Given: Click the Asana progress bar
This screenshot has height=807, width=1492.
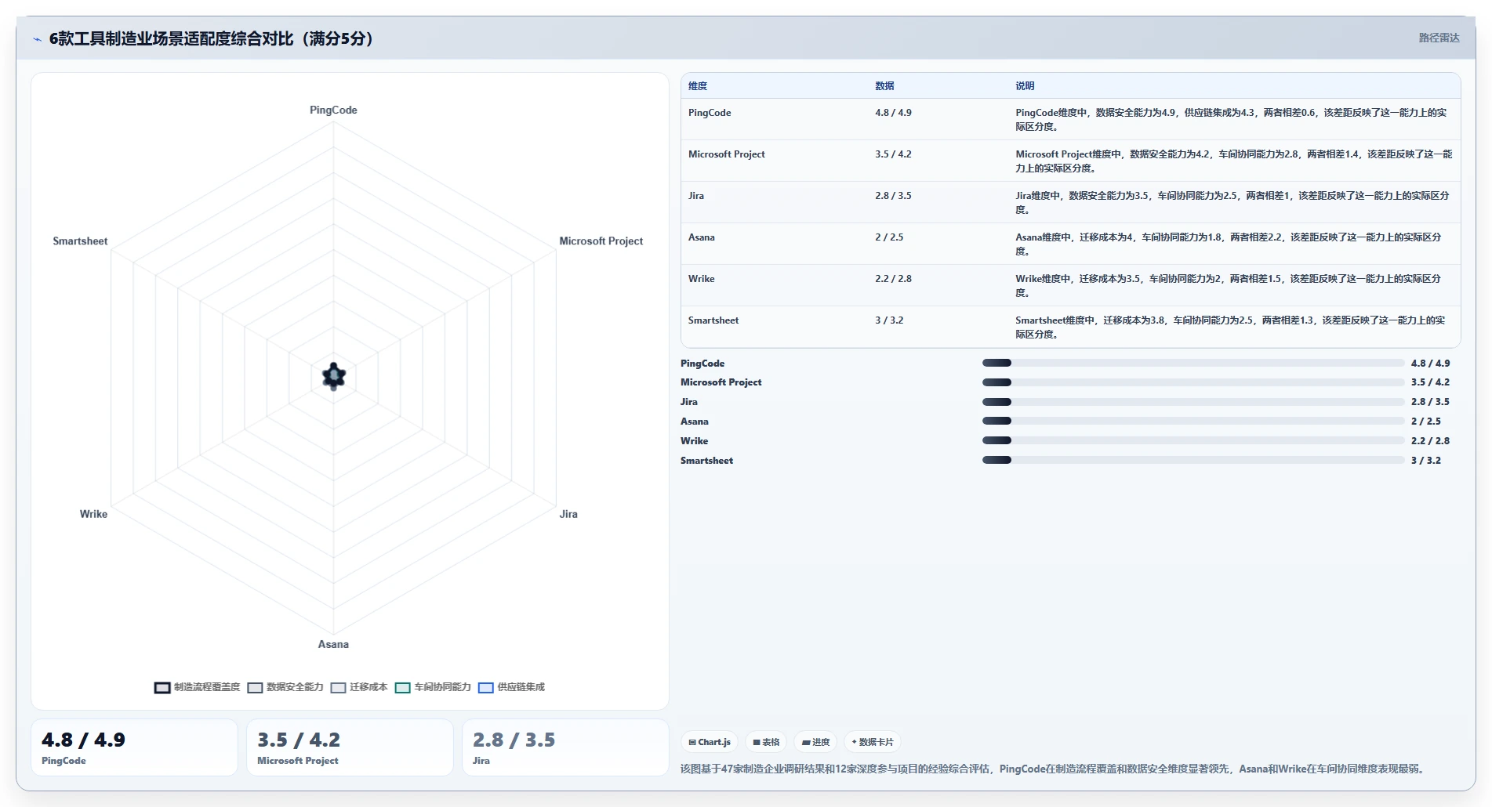Looking at the screenshot, I should click(1193, 422).
